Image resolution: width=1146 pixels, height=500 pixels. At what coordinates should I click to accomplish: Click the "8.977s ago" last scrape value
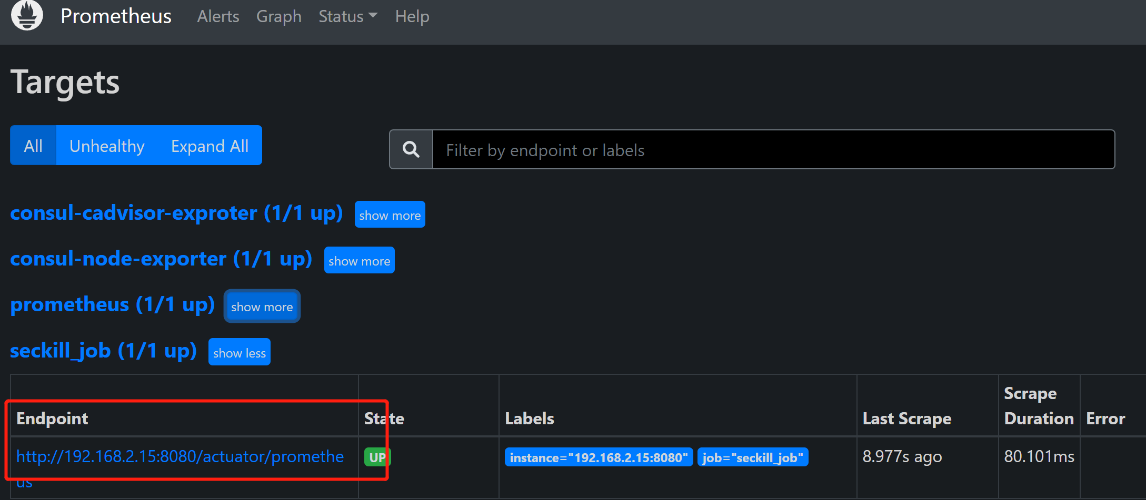click(902, 457)
